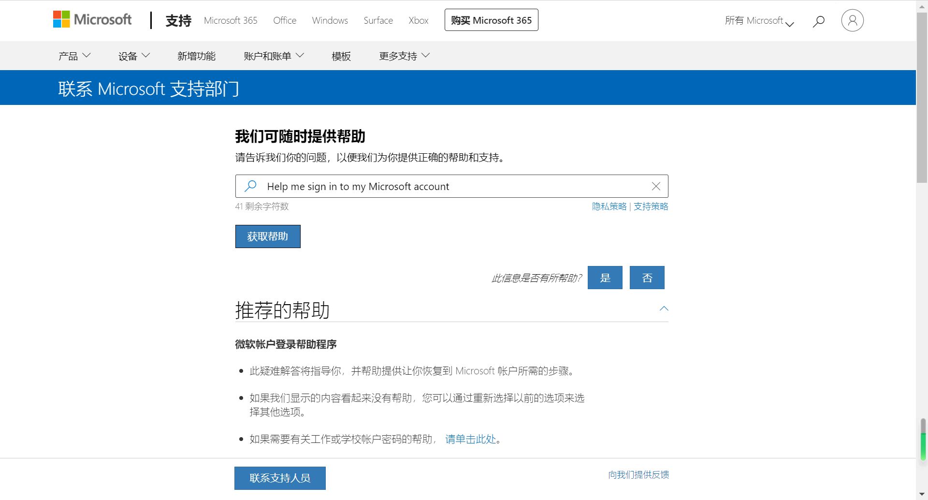Click the 推荐的帮助 heading

pyautogui.click(x=282, y=310)
